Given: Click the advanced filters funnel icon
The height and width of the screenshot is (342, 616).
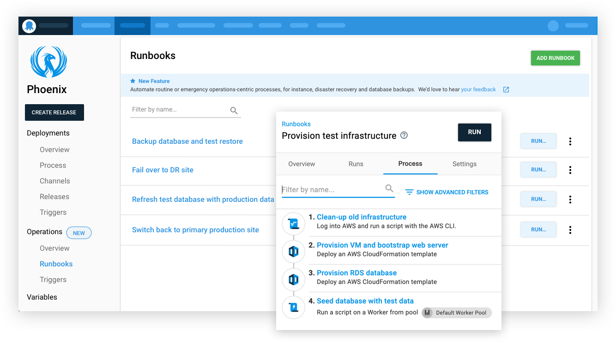Looking at the screenshot, I should coord(409,192).
